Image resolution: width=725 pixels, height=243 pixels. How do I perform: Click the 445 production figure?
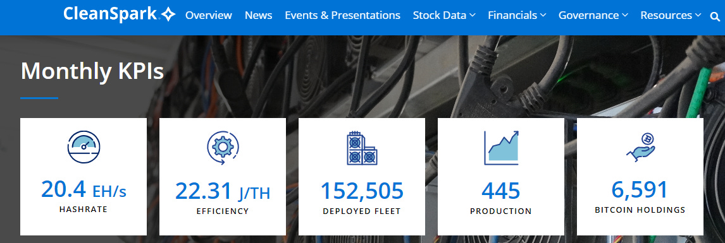[501, 191]
